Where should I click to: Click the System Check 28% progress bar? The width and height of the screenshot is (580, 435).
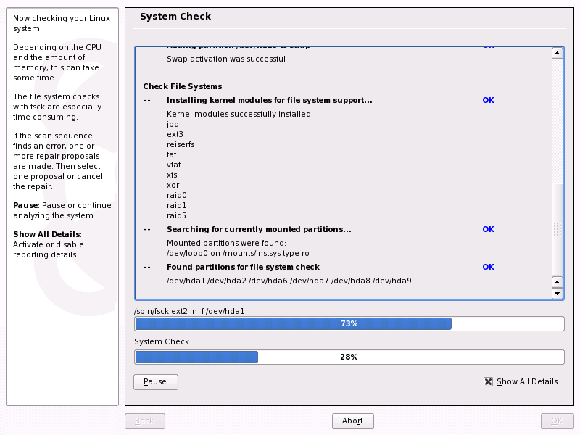tap(349, 357)
